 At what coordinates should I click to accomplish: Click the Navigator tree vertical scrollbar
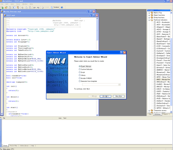pos(171,62)
